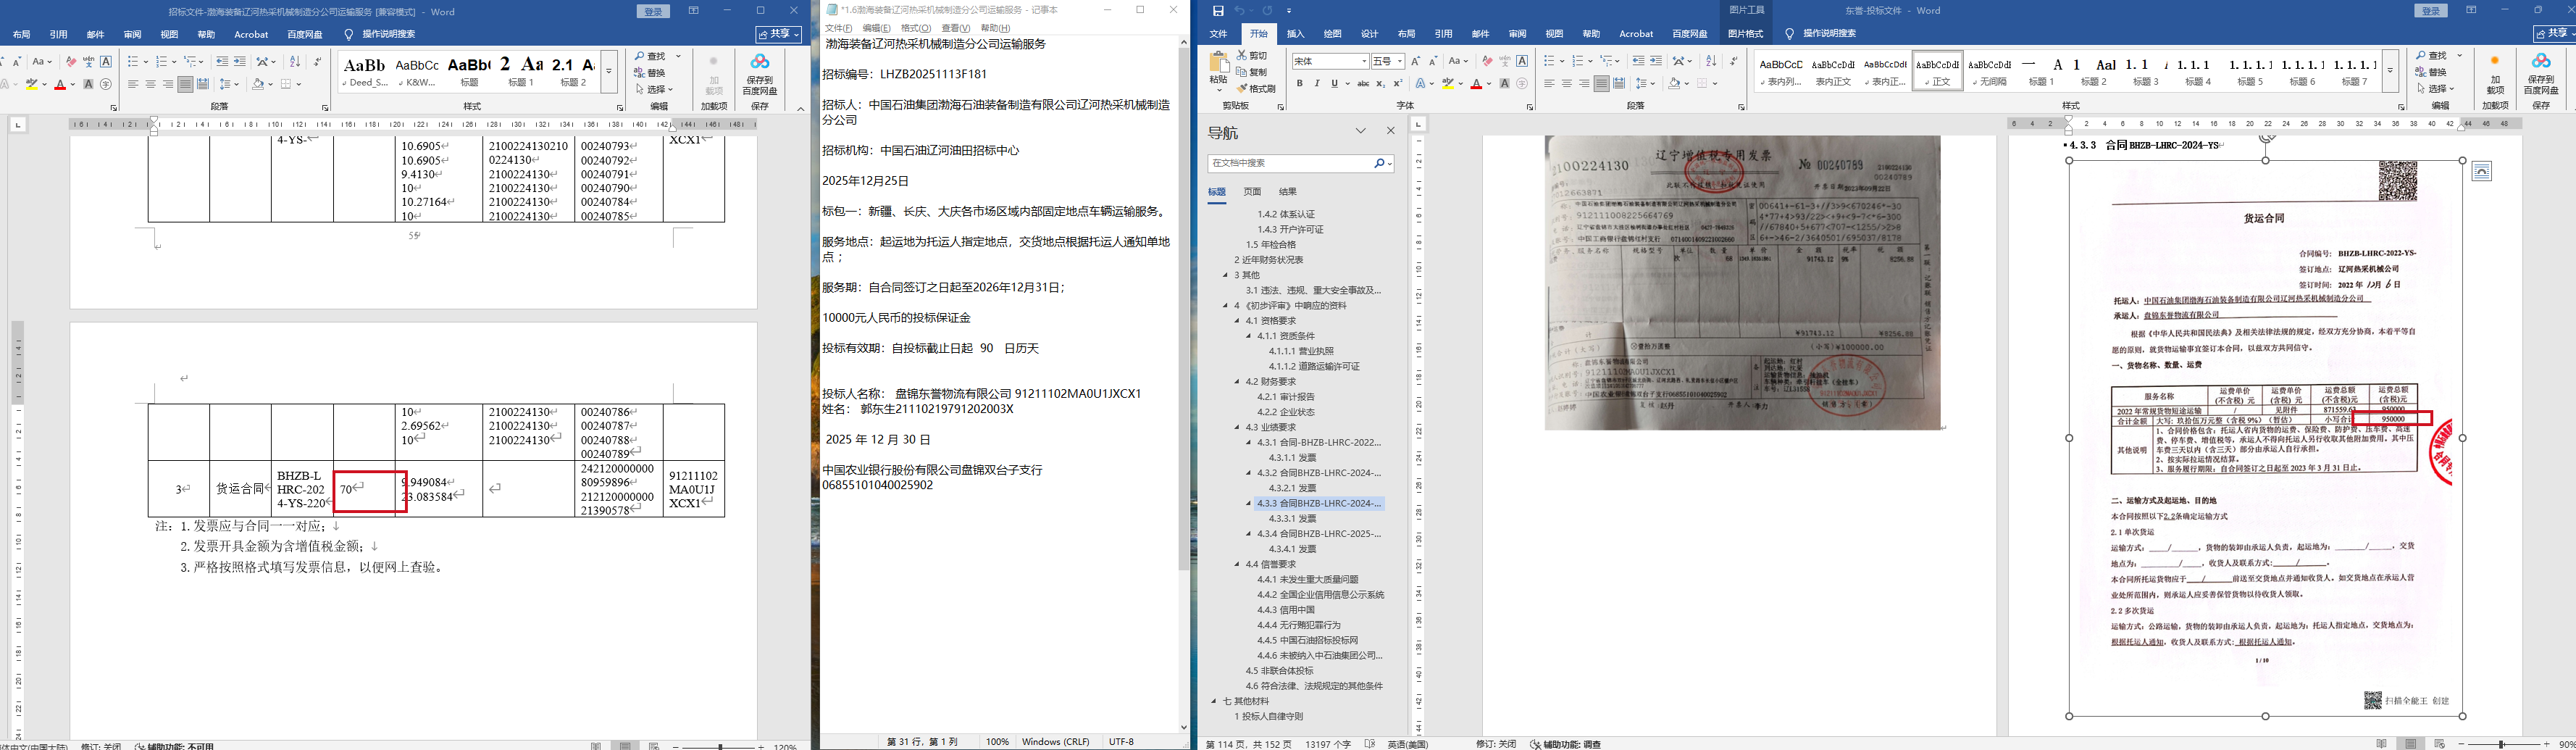Toggle show paragraph marks in right Word

click(1733, 61)
